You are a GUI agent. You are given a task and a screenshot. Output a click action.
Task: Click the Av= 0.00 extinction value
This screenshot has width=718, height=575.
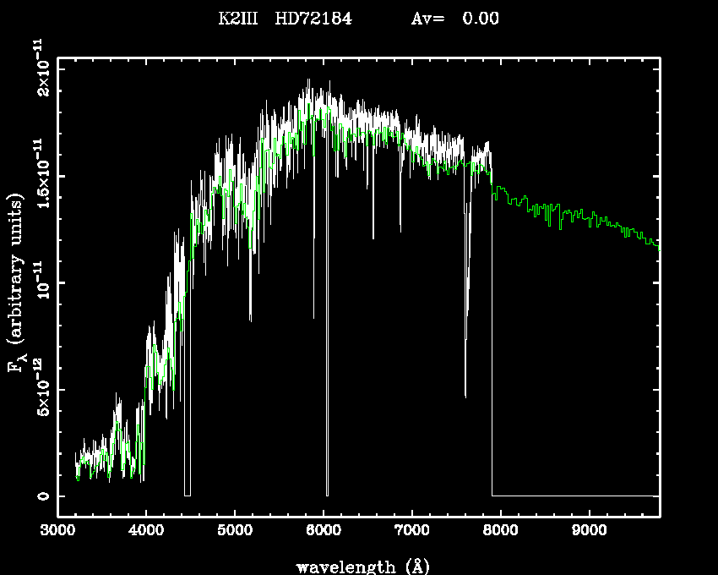pos(454,18)
